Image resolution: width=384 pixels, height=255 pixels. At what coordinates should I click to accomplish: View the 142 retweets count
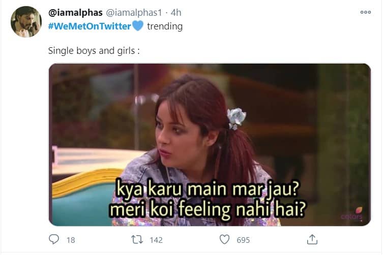(x=156, y=240)
